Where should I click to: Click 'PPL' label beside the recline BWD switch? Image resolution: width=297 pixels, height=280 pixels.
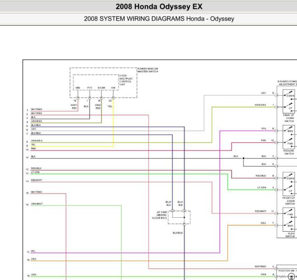click(264, 129)
